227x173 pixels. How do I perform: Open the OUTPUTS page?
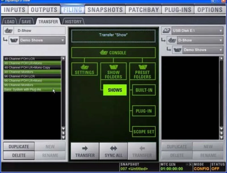[x=44, y=10]
